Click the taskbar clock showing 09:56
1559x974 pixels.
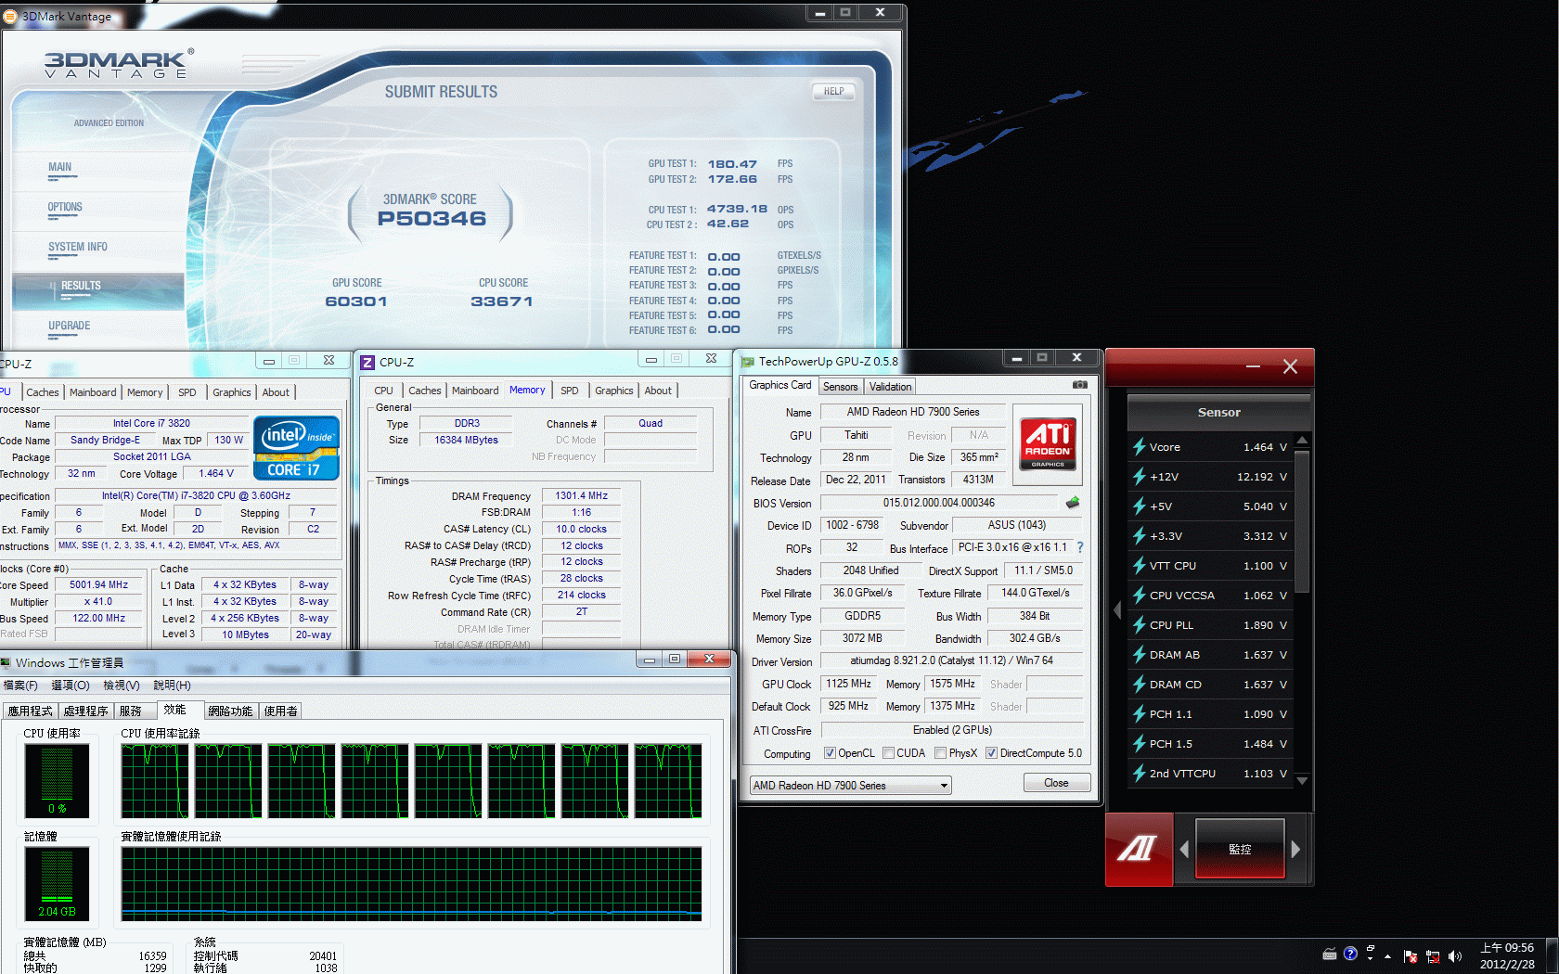pyautogui.click(x=1507, y=956)
